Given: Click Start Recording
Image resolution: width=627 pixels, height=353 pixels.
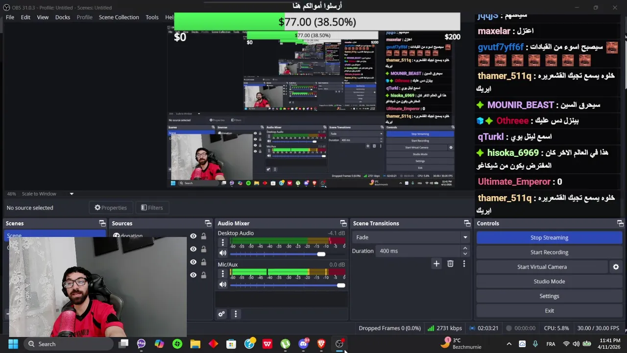Looking at the screenshot, I should (x=549, y=252).
